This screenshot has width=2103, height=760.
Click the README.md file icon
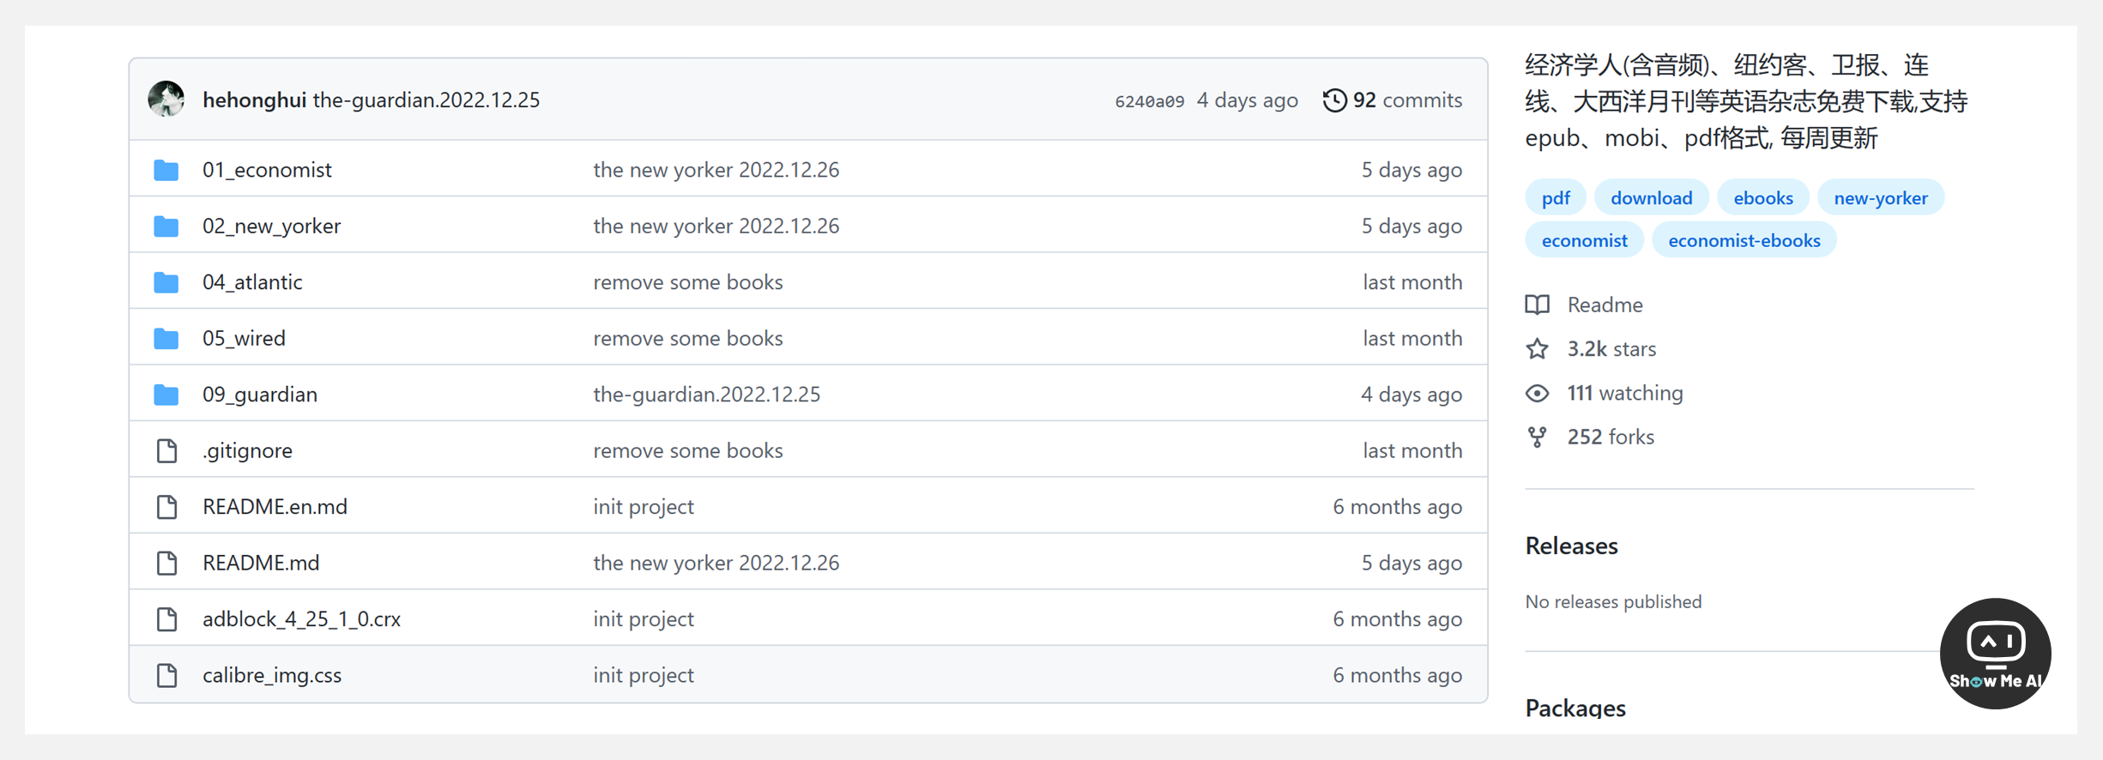click(167, 563)
